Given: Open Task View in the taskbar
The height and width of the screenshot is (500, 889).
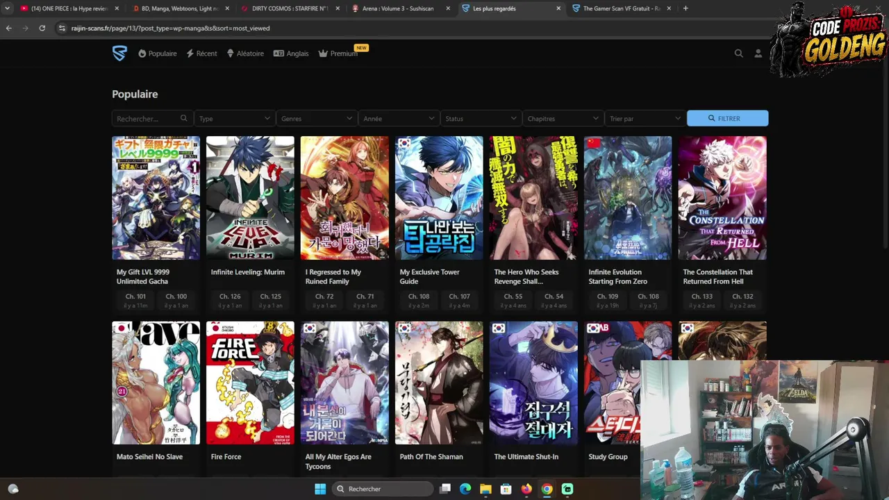Looking at the screenshot, I should [445, 489].
